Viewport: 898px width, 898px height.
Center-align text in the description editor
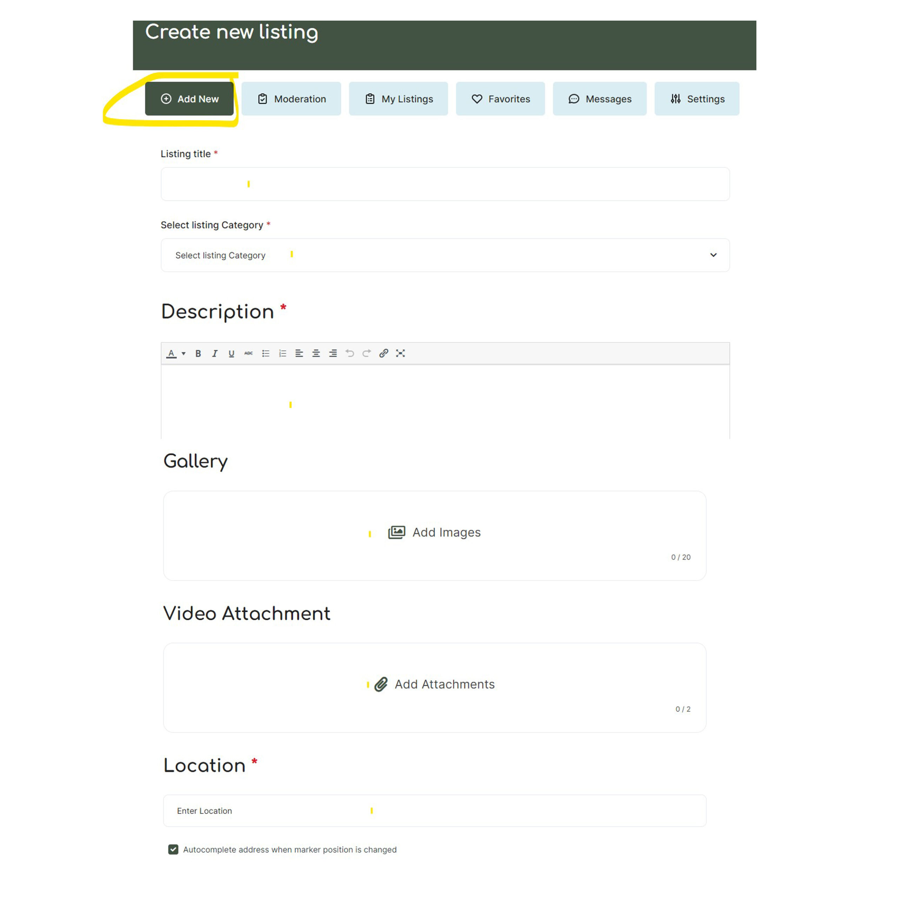(x=316, y=354)
